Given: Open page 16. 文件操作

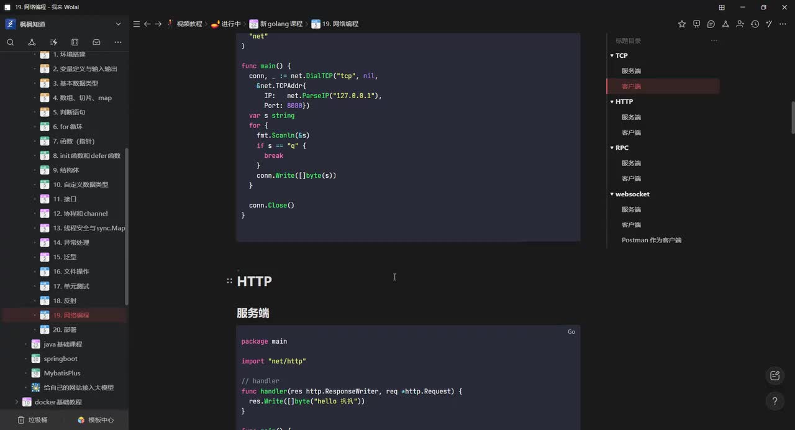Looking at the screenshot, I should 71,272.
